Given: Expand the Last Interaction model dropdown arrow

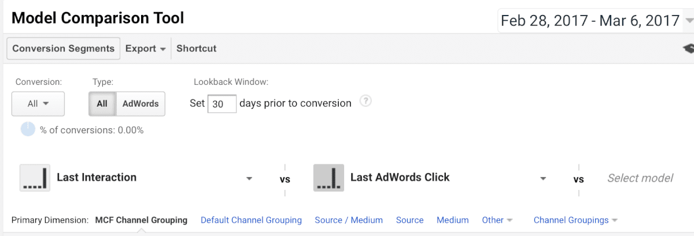Looking at the screenshot, I should (249, 178).
